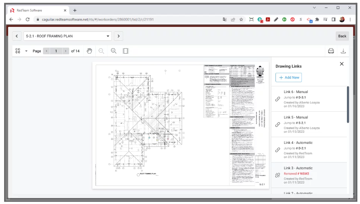Go to the next drawing sheet
The image size is (360, 204).
point(119,36)
